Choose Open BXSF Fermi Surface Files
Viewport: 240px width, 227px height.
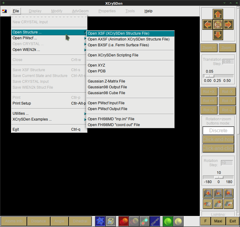click(x=130, y=45)
